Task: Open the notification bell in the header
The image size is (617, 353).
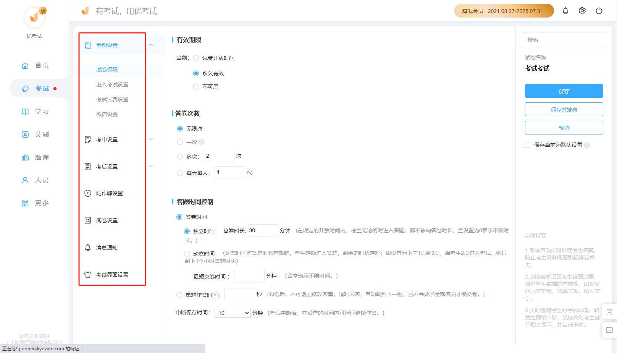Action: [565, 11]
